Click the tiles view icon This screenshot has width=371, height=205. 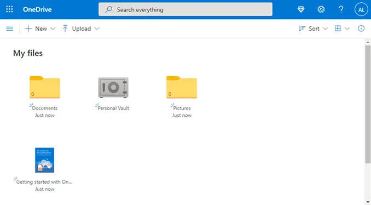tap(338, 29)
